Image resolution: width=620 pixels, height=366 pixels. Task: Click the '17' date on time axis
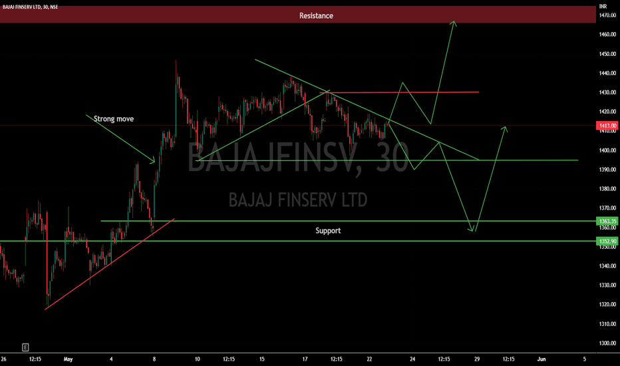pos(305,359)
